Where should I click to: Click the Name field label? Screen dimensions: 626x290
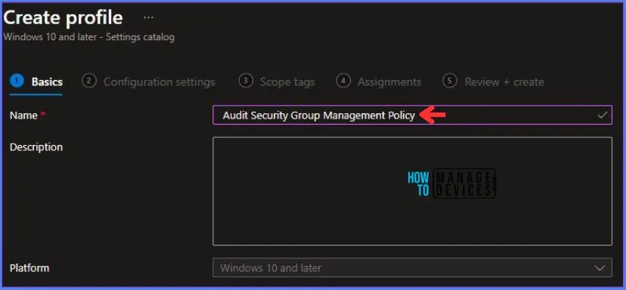tap(23, 116)
